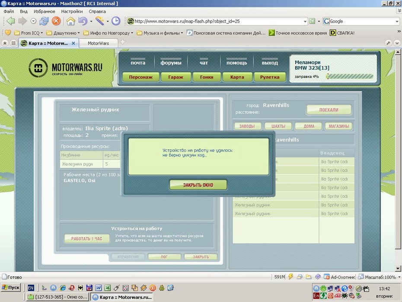Launch Opera from quick launch
This screenshot has height=302, width=402.
tap(71, 288)
